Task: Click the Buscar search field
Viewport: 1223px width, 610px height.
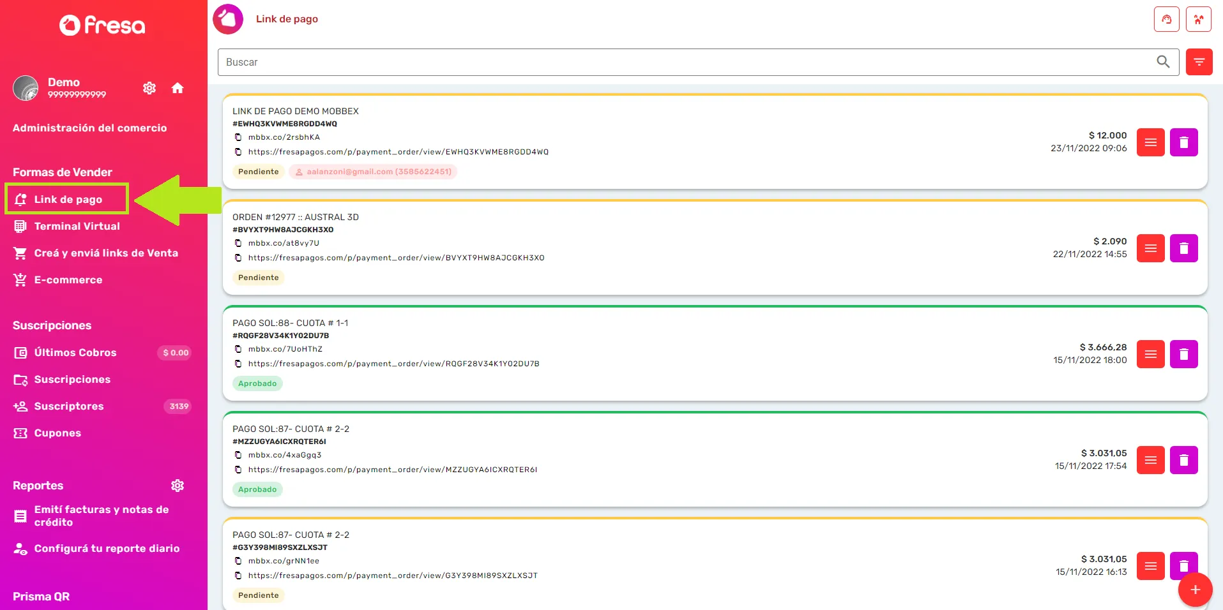Action: pos(698,62)
